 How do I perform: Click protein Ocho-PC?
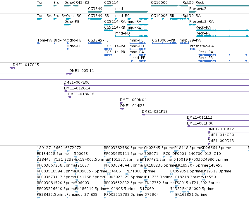pyautogui.click(x=68, y=49)
